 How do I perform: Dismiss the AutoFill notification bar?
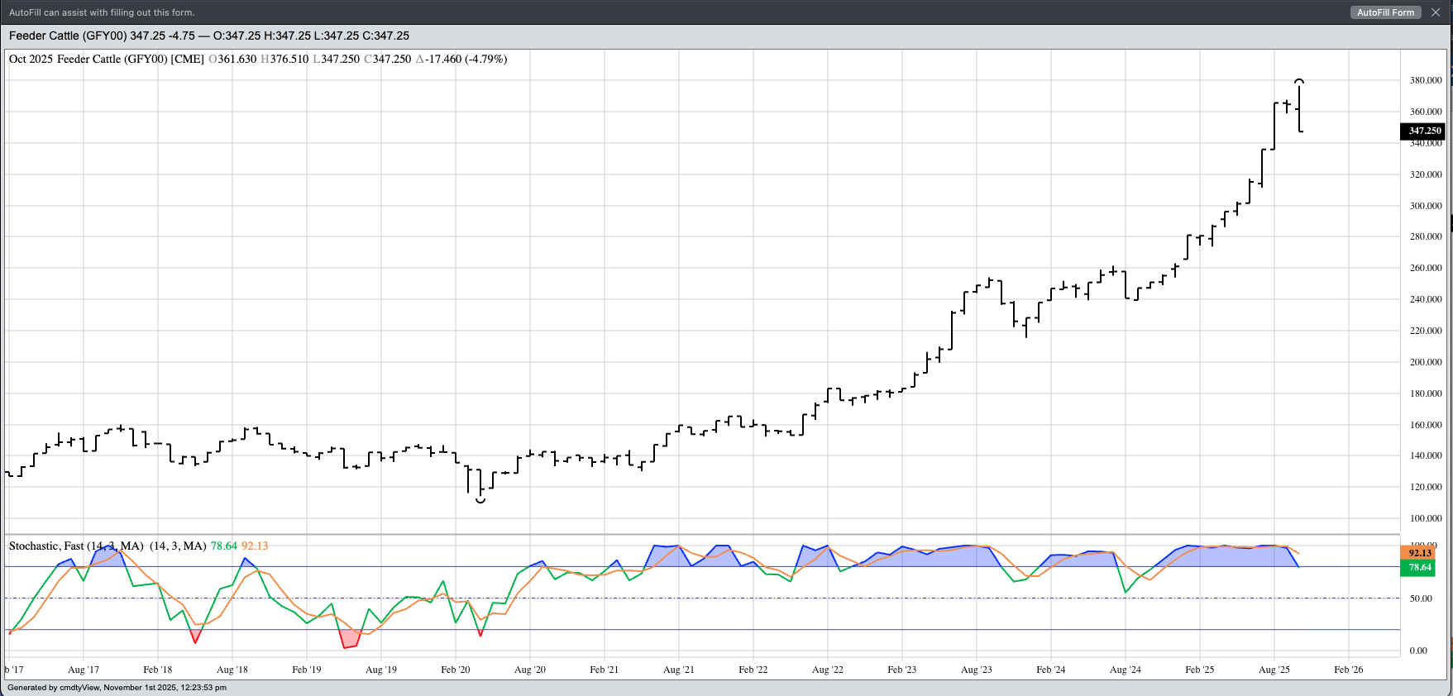click(x=1436, y=12)
